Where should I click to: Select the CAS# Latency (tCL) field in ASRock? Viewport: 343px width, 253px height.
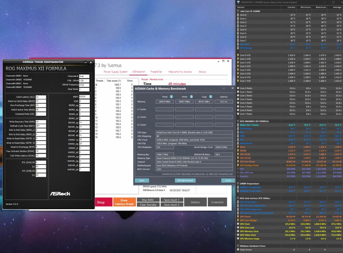pyautogui.click(x=41, y=97)
